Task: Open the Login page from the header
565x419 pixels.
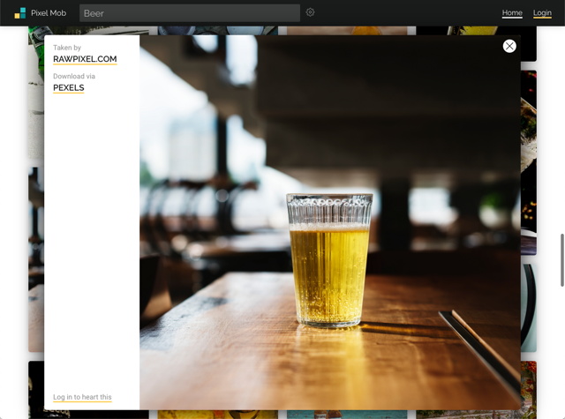Action: point(542,13)
